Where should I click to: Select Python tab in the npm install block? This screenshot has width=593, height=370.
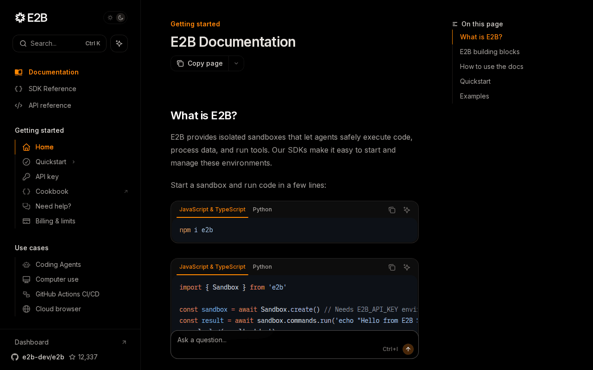tap(262, 210)
